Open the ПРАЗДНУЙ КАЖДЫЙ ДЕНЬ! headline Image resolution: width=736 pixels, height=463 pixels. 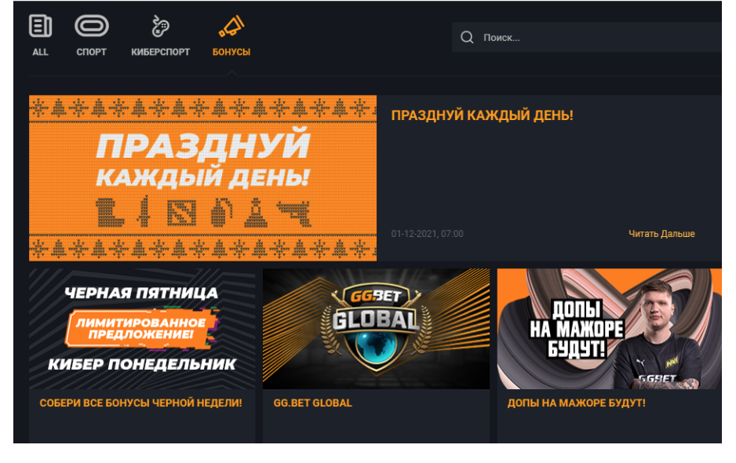[x=482, y=115]
